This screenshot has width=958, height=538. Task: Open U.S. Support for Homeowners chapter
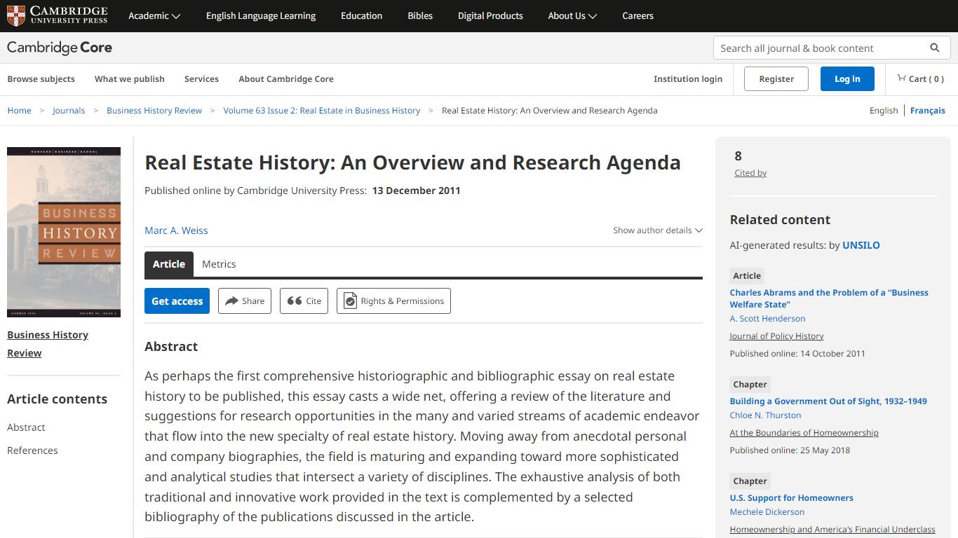(791, 498)
